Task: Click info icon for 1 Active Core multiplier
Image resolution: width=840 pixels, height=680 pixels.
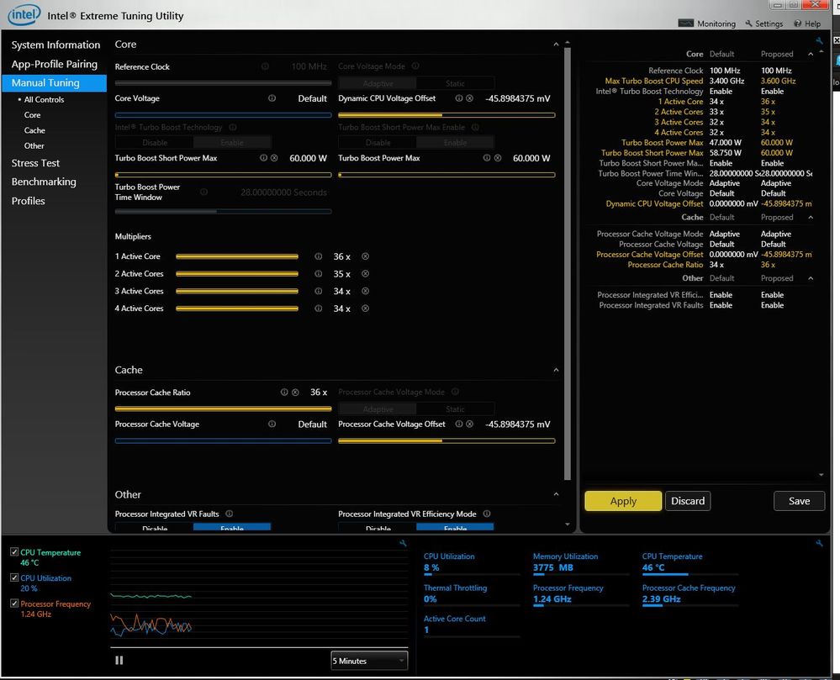Action: (318, 256)
